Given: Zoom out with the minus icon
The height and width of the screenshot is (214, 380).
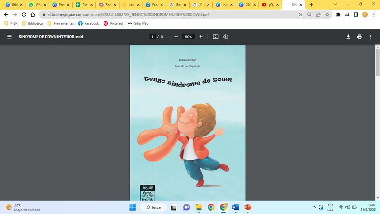Looking at the screenshot, I should point(176,37).
